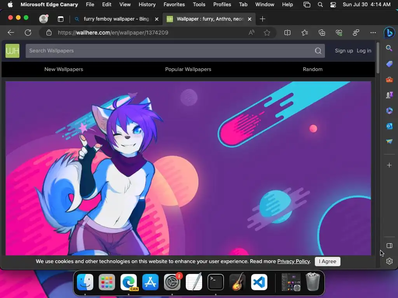
Task: Open a Random wallpaper
Action: pyautogui.click(x=312, y=69)
